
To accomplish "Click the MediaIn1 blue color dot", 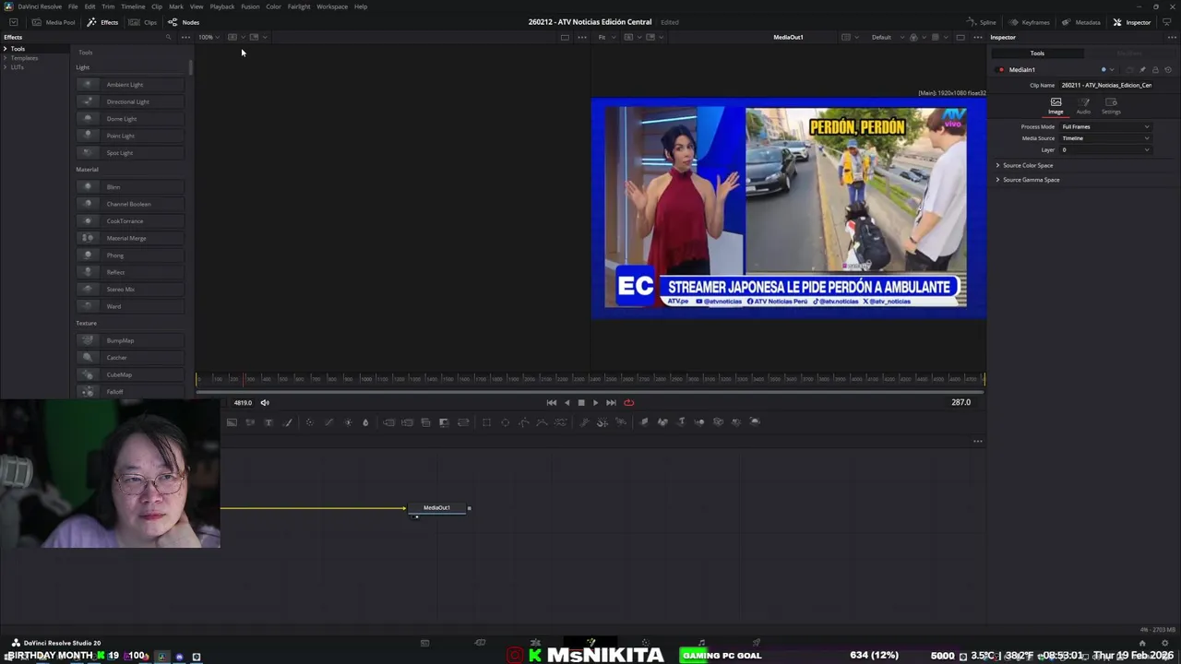I will coord(1103,70).
